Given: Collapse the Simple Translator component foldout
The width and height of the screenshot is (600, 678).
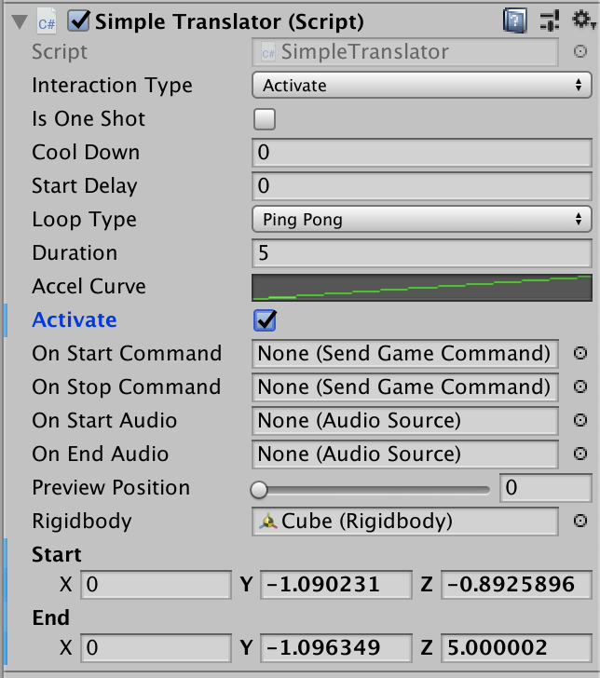Looking at the screenshot, I should [x=18, y=20].
